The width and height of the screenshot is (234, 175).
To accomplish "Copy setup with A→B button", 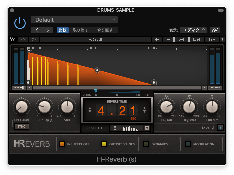I will tap(181, 40).
